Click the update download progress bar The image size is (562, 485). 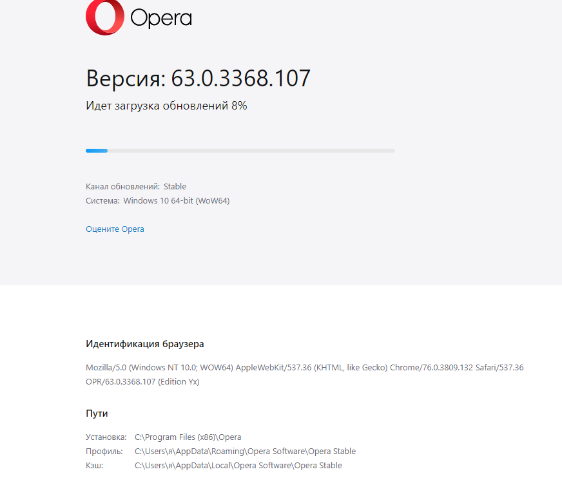(x=240, y=151)
